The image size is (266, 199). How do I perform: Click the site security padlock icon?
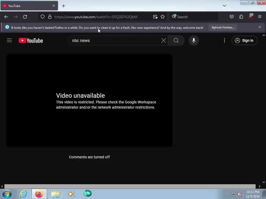pos(50,17)
